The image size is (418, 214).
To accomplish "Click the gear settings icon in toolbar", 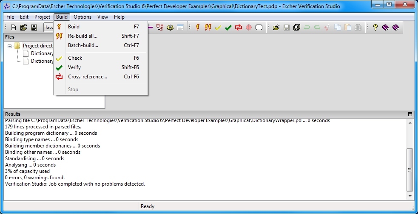I will pyautogui.click(x=170, y=28).
